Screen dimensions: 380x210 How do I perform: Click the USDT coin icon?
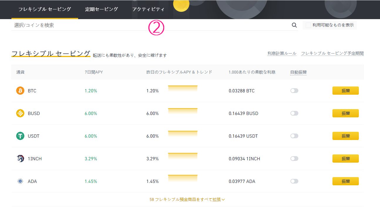[20, 136]
